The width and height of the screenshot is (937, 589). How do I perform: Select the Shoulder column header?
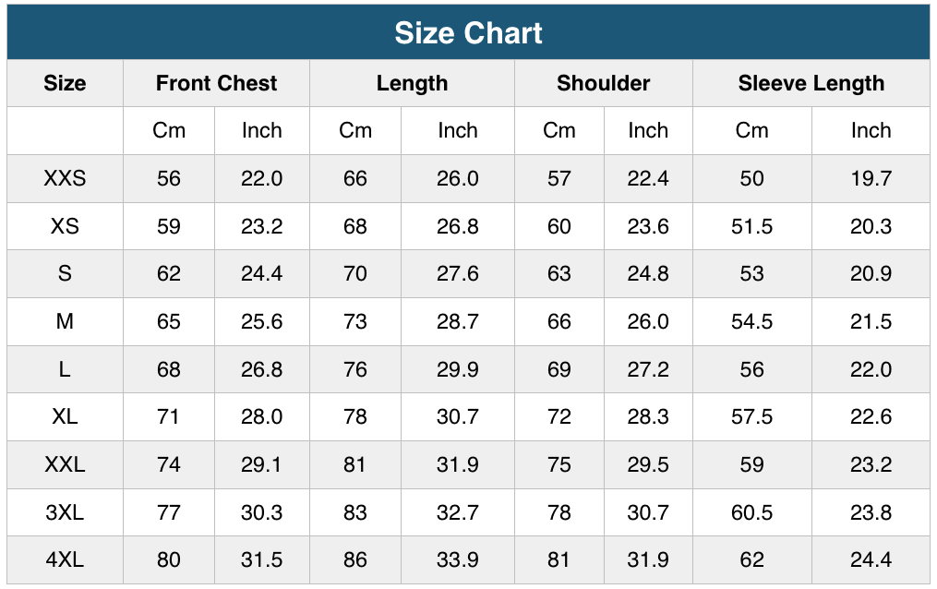click(603, 83)
